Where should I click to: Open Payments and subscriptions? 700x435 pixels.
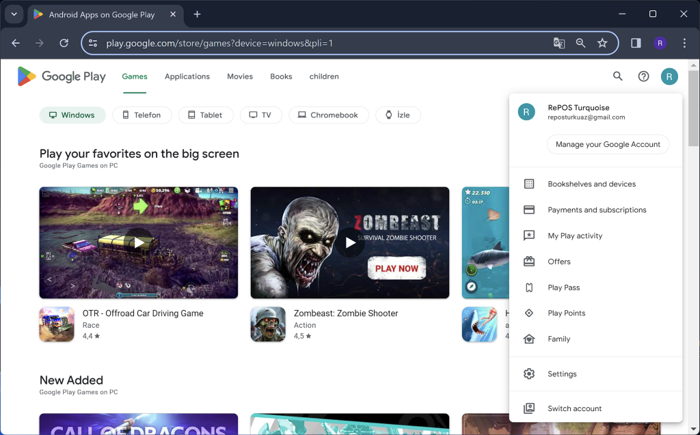pos(595,210)
